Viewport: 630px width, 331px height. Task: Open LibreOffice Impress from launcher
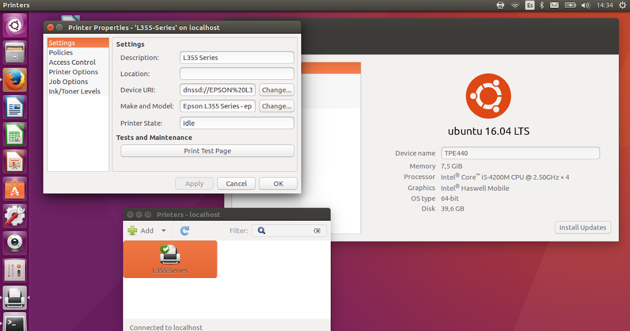[x=15, y=162]
